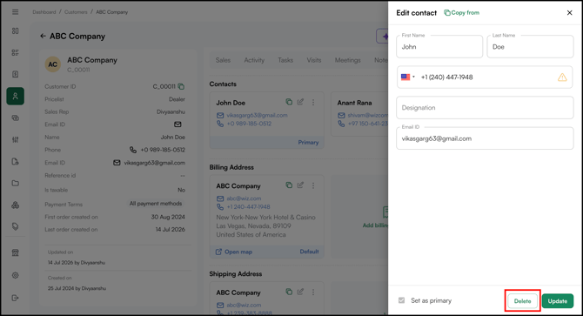Switch to the Meetings tab
Image resolution: width=583 pixels, height=316 pixels.
pyautogui.click(x=348, y=60)
